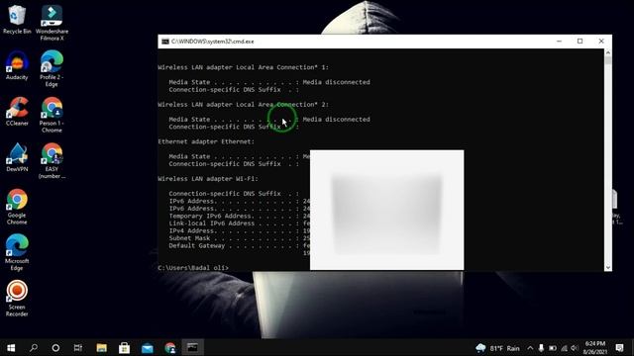Click 'Wireless LAN adapter Wi-Fi:' heading text
Image resolution: width=634 pixels, height=356 pixels.
208,178
